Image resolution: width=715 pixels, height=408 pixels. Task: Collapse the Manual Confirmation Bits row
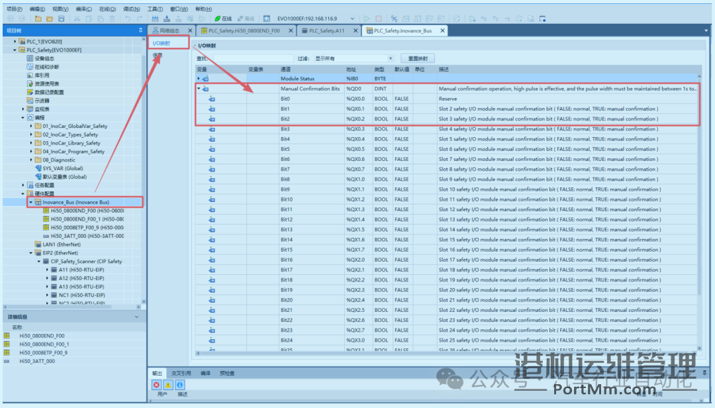coord(199,89)
